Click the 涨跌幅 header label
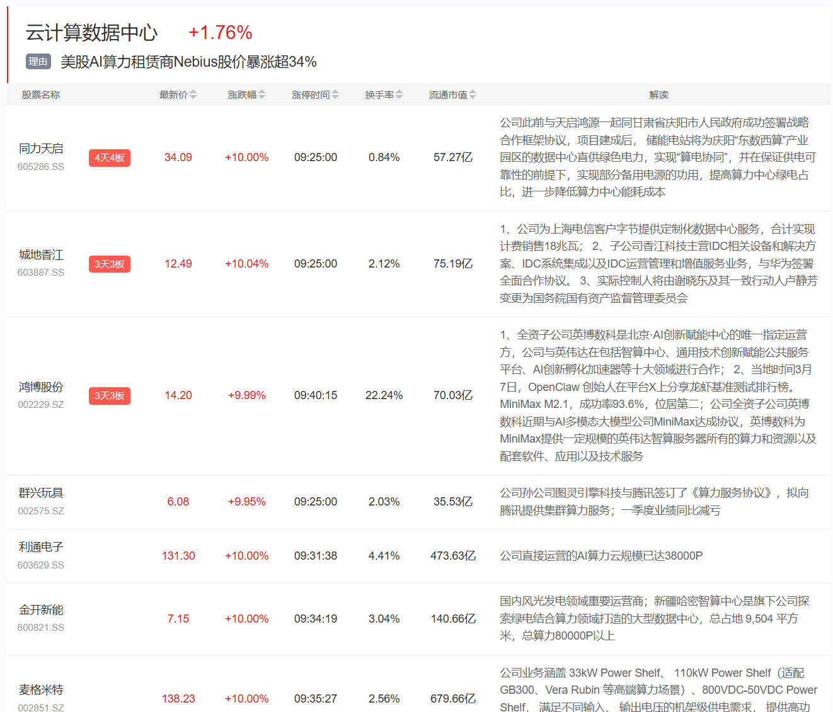The width and height of the screenshot is (833, 712). tap(242, 94)
